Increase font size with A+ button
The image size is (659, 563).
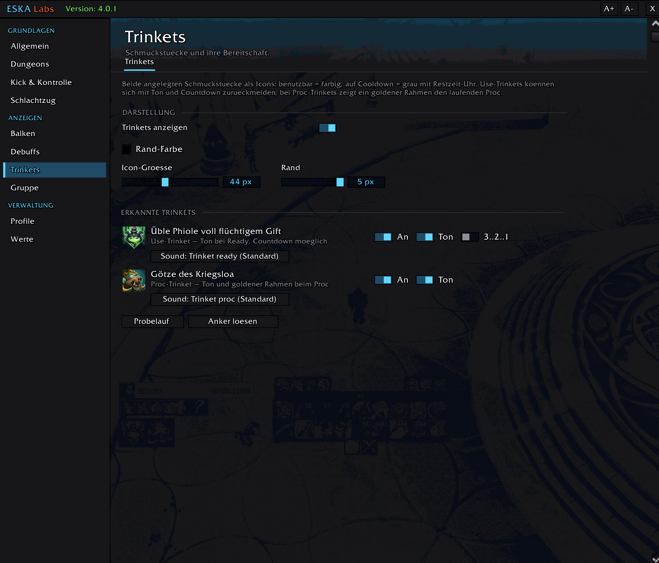point(609,9)
